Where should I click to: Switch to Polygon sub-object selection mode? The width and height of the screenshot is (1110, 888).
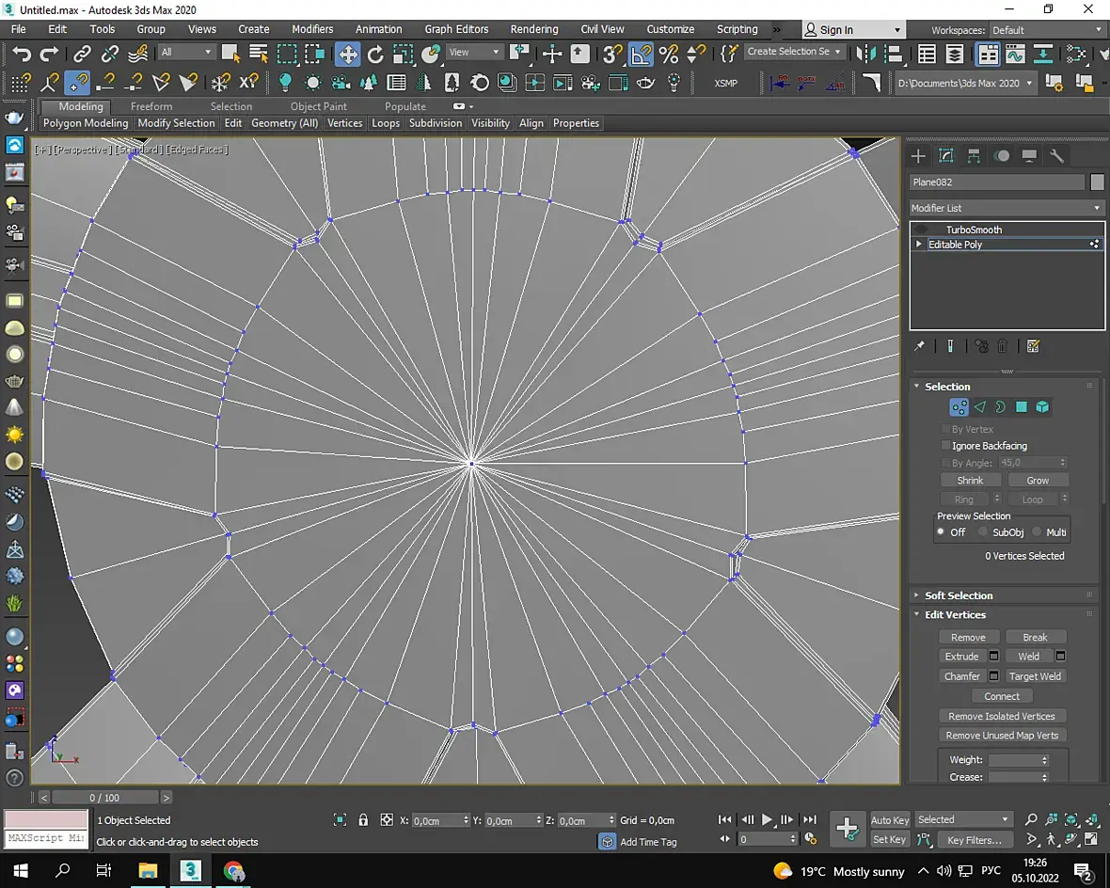pyautogui.click(x=1021, y=407)
